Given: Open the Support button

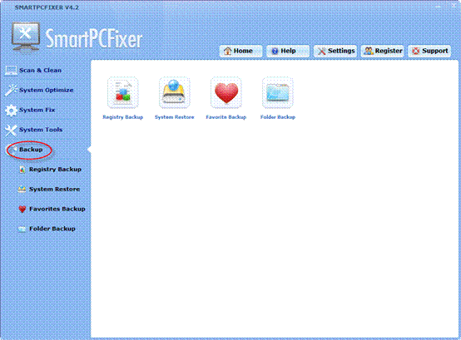Looking at the screenshot, I should (x=429, y=51).
